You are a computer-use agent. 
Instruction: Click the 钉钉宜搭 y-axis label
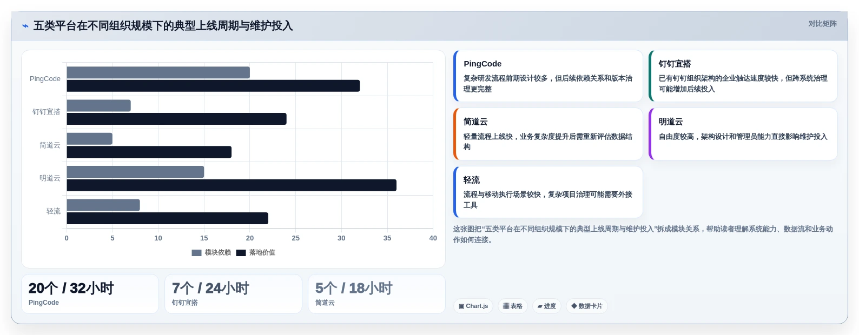point(47,112)
